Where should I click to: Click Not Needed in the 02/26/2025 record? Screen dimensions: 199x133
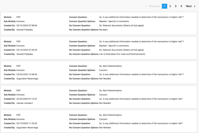point(105,79)
